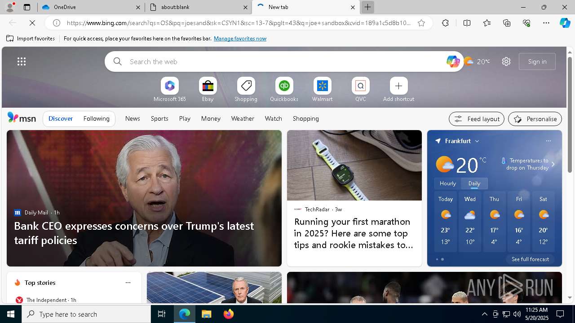Open Browser essentials heart icon

point(526,23)
